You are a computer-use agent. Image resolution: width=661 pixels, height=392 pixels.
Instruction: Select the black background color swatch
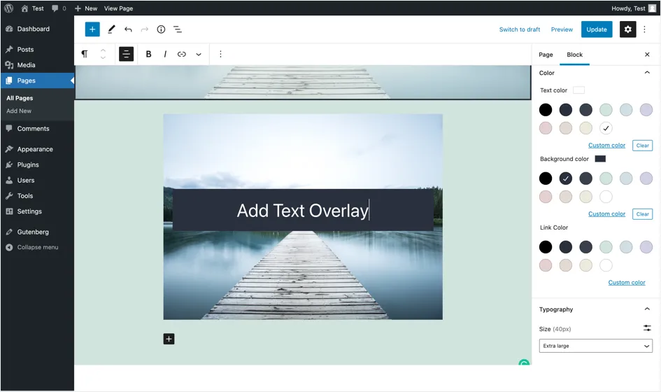pyautogui.click(x=546, y=178)
